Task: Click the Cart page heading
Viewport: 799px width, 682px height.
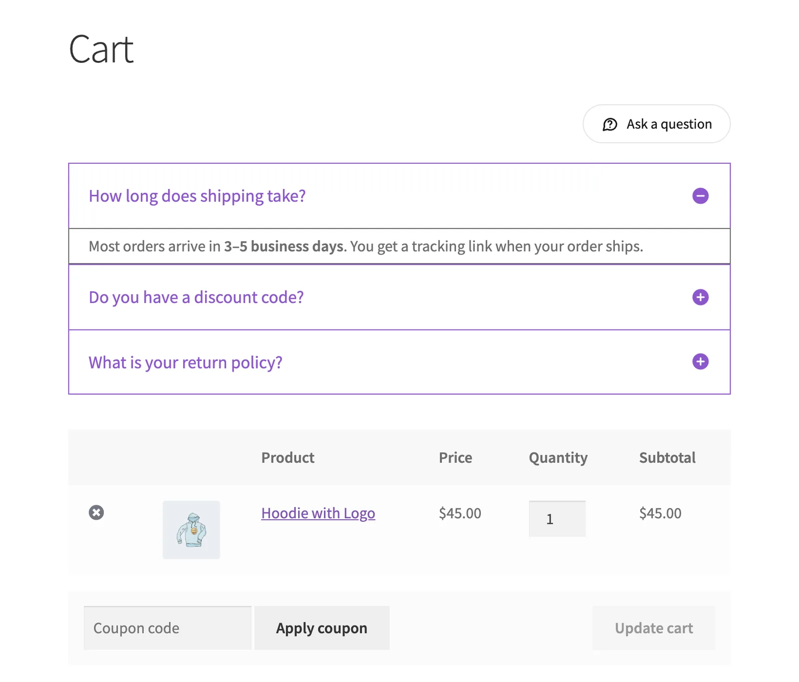Action: click(101, 49)
